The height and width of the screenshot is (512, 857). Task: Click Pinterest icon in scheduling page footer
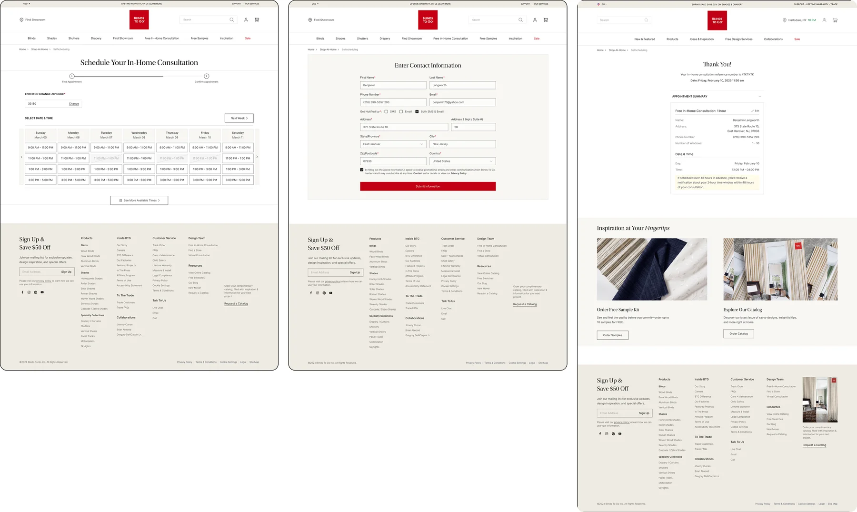click(x=36, y=292)
